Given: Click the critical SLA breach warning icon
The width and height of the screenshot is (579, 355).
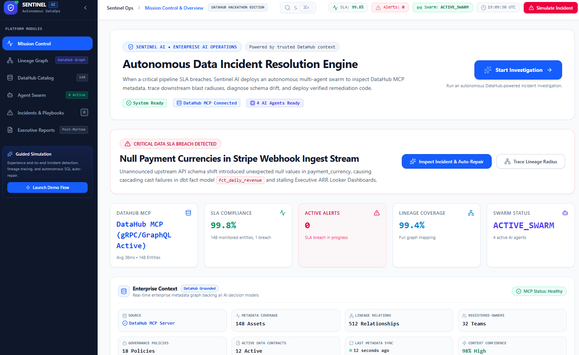Looking at the screenshot, I should point(128,144).
